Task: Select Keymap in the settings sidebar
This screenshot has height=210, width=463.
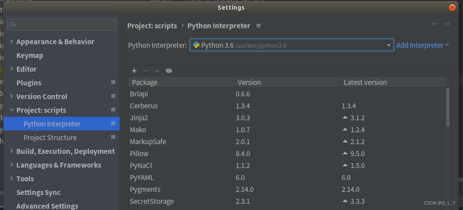Action: coord(30,55)
